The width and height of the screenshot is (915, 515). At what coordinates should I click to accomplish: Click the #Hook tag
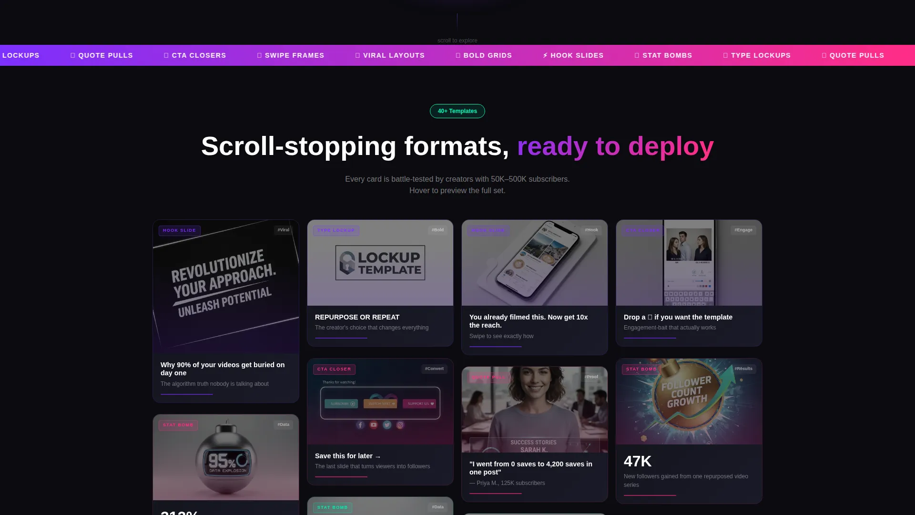(x=591, y=230)
